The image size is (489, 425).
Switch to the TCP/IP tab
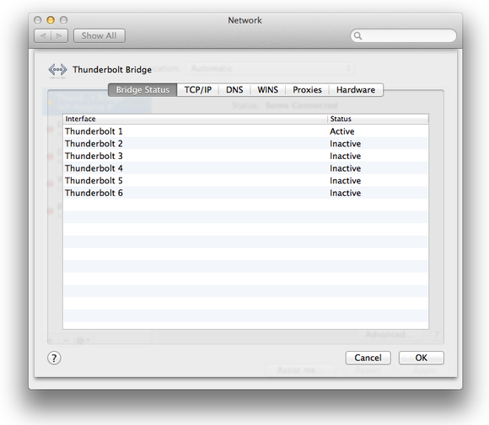click(x=198, y=90)
